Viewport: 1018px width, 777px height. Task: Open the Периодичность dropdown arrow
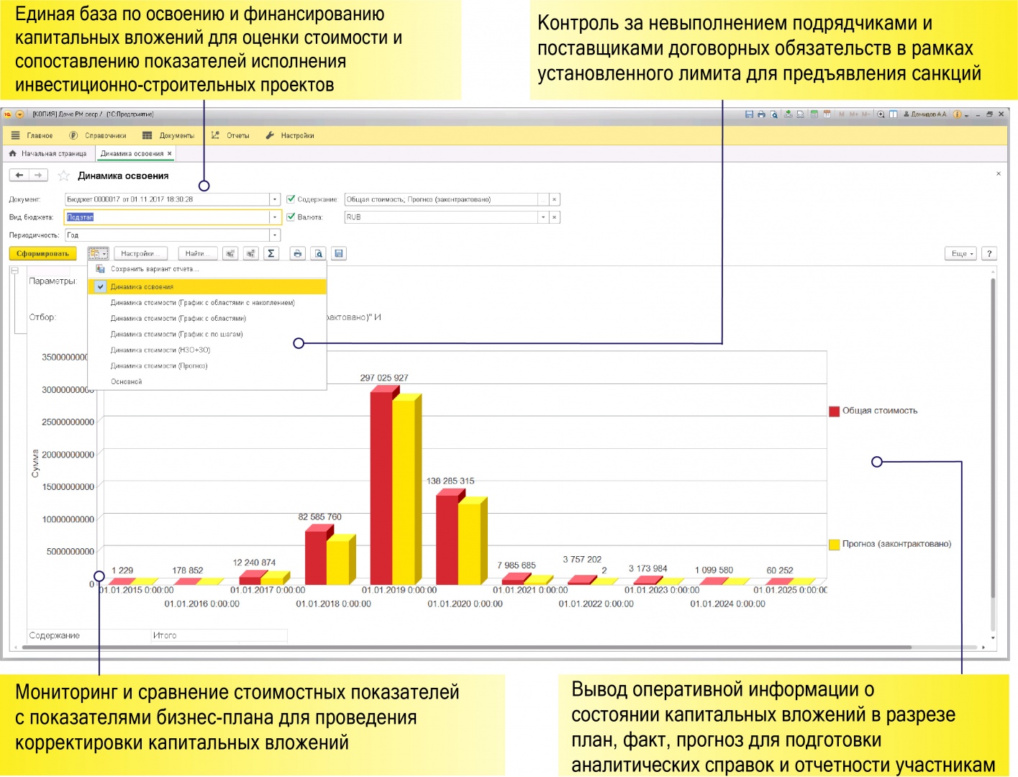[x=275, y=235]
